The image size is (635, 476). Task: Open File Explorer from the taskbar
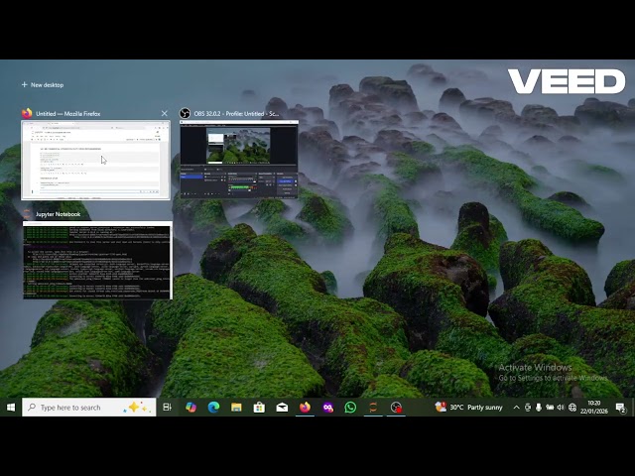point(236,408)
